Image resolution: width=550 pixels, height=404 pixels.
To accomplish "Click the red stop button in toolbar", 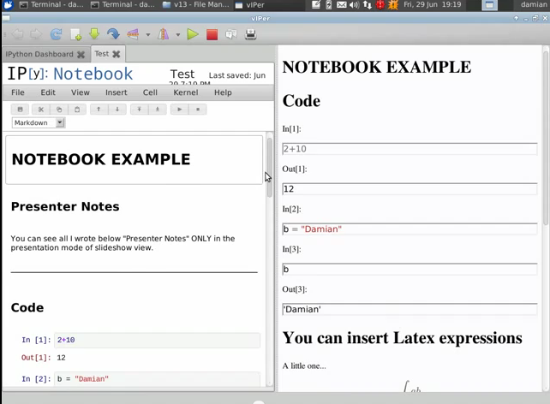I will pos(212,35).
